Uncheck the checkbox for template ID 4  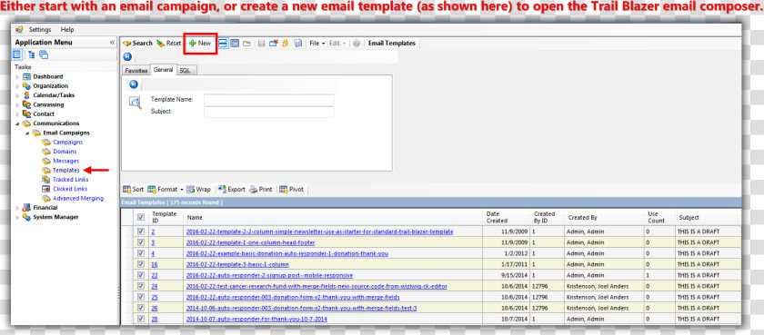tap(141, 253)
